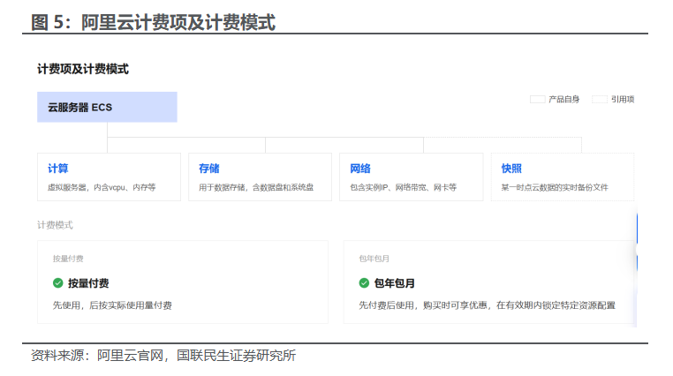Click the small grey 包年包月 label
The image size is (673, 376).
[374, 259]
